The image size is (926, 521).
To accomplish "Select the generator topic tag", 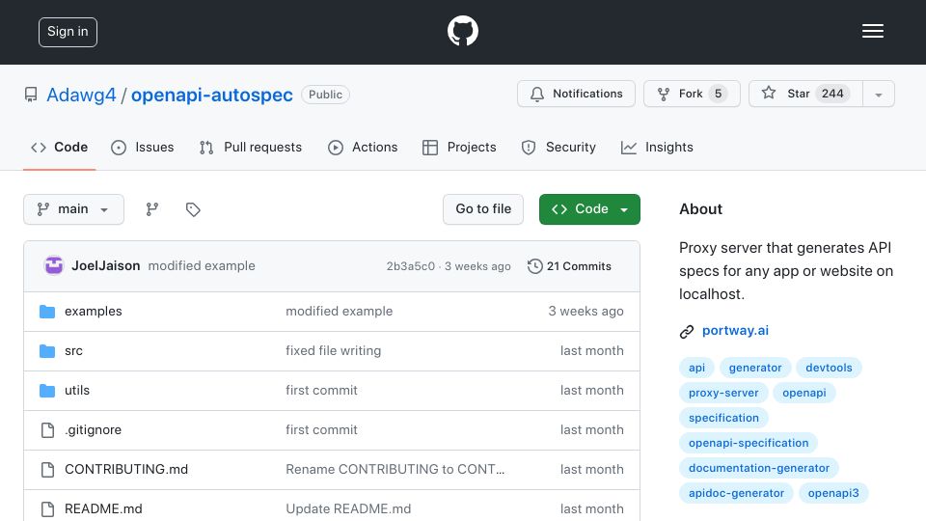I will coord(754,368).
